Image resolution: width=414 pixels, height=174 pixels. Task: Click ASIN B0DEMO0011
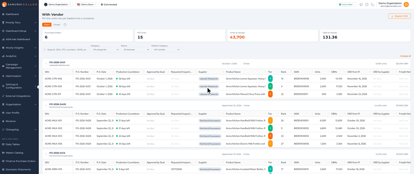(x=301, y=94)
